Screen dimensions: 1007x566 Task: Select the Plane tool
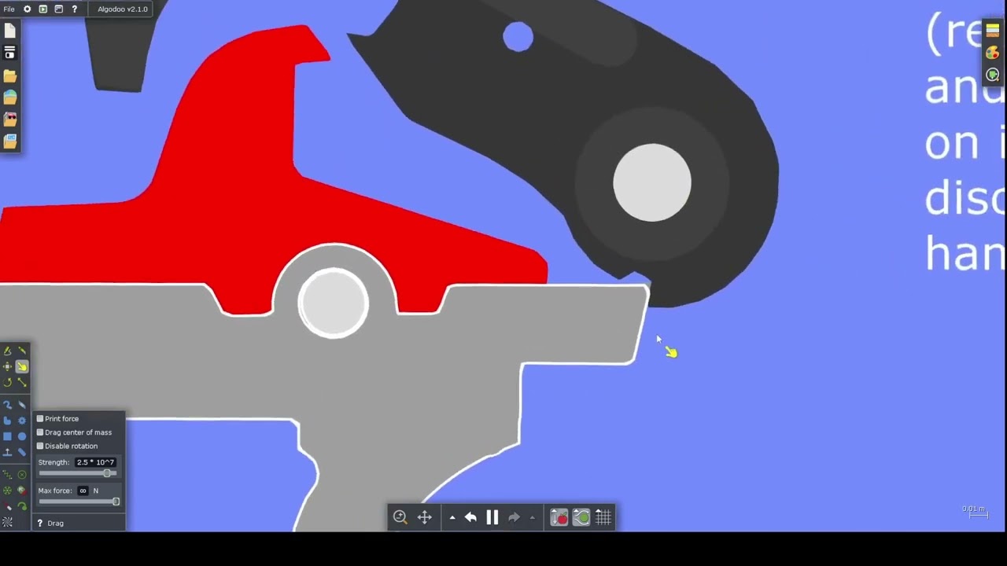(7, 452)
